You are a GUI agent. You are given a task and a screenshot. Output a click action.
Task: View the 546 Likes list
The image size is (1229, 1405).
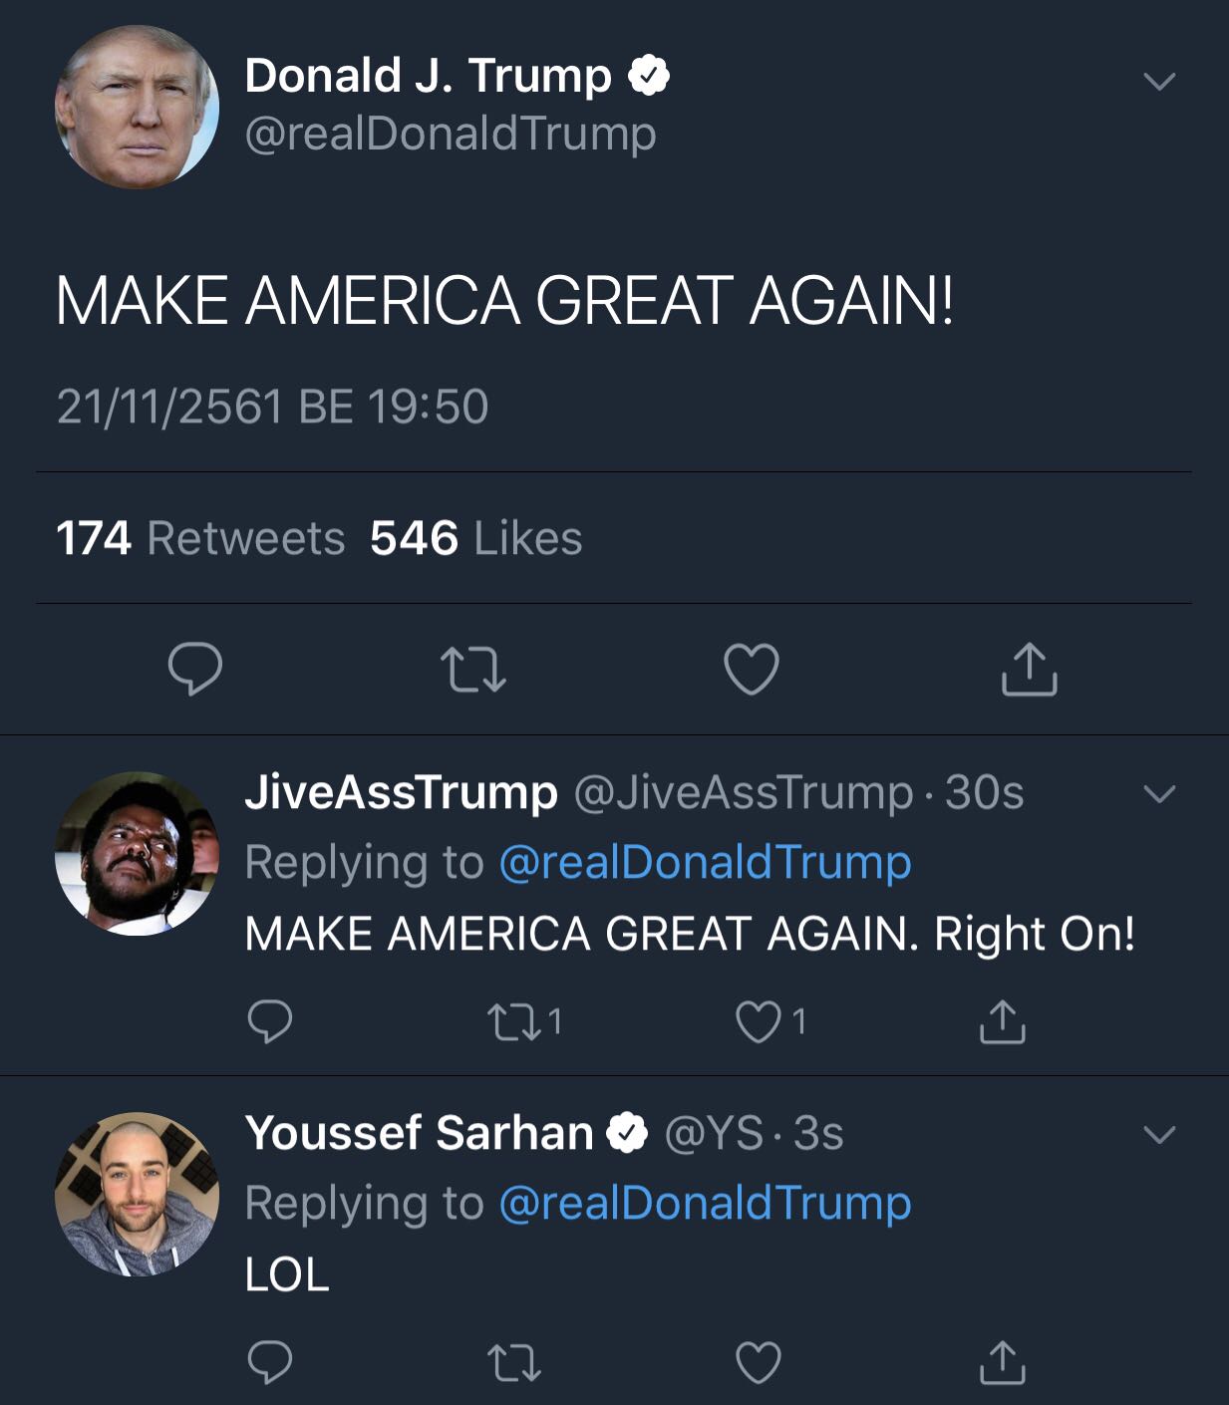pyautogui.click(x=475, y=538)
